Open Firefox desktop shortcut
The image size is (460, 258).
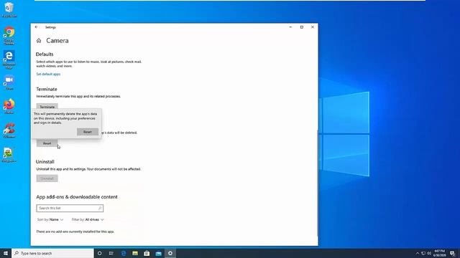click(9, 107)
